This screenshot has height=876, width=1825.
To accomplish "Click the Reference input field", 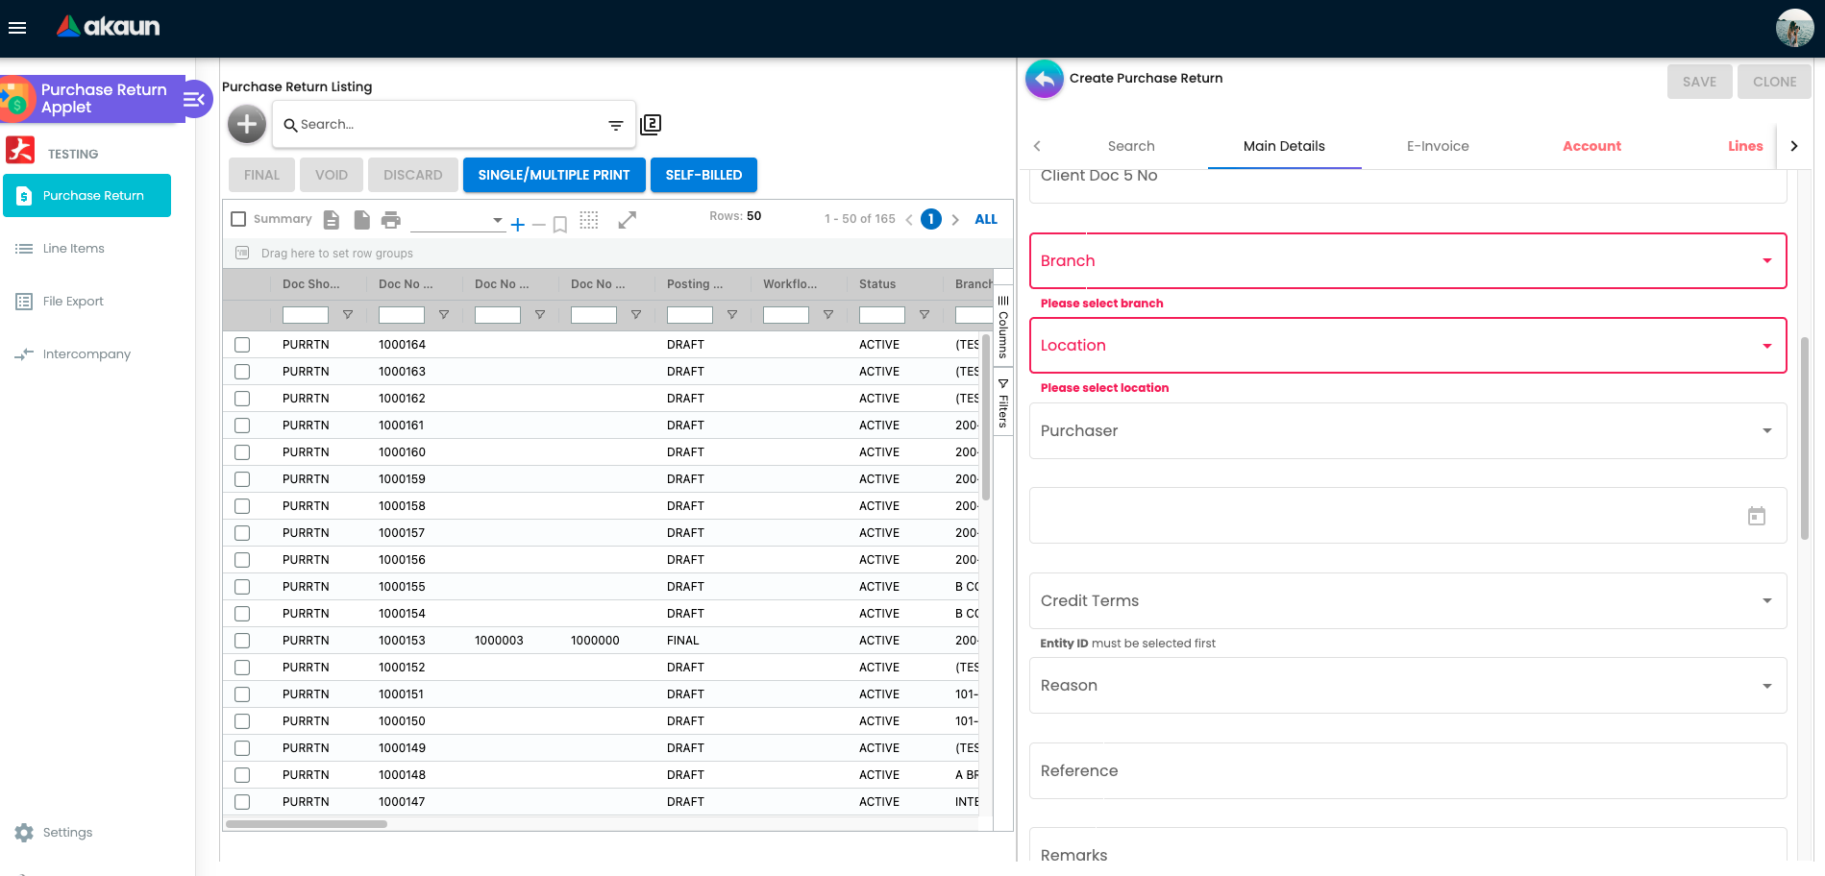I will 1408,771.
